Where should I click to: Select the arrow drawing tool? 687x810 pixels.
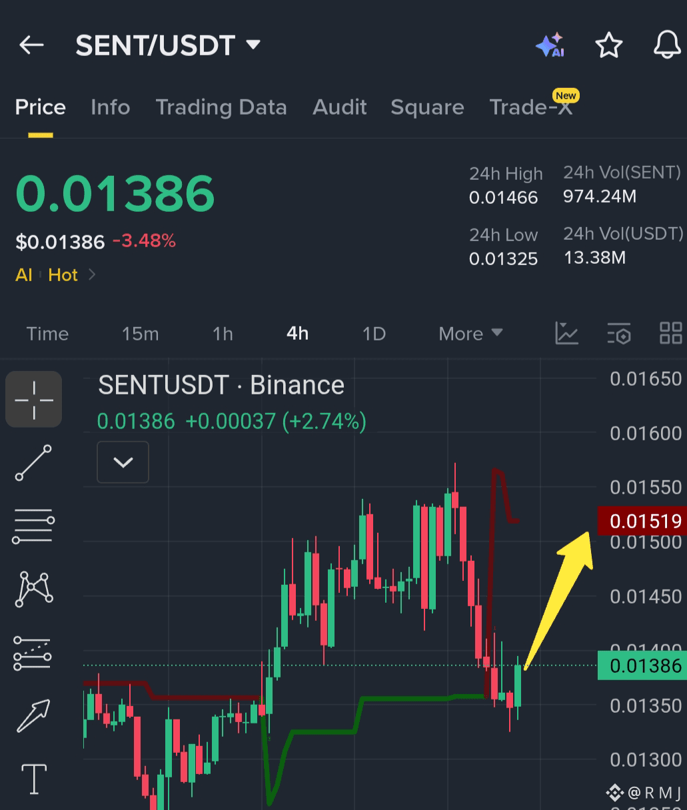click(33, 716)
